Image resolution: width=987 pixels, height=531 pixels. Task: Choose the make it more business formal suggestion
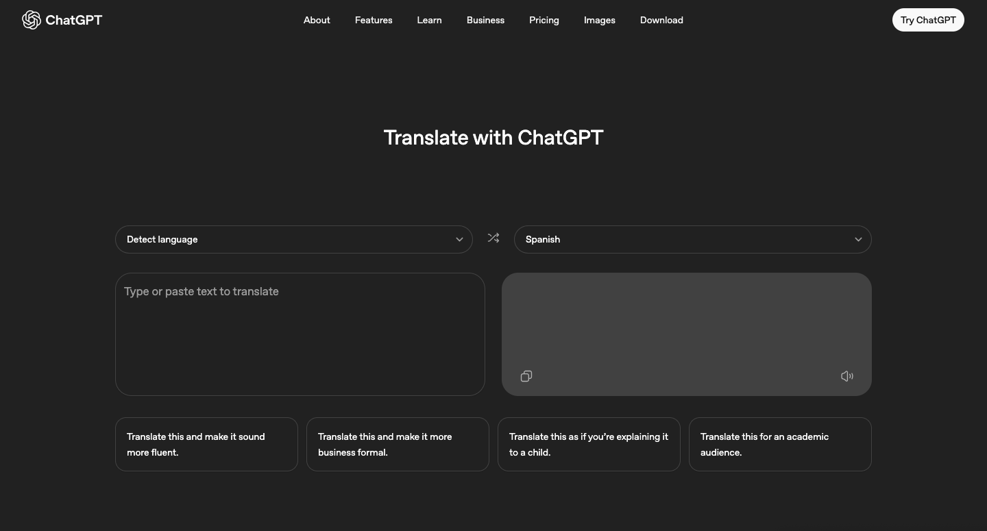[x=398, y=444]
